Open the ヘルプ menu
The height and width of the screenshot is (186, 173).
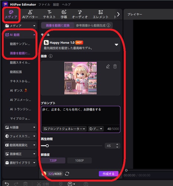pos(66,4)
